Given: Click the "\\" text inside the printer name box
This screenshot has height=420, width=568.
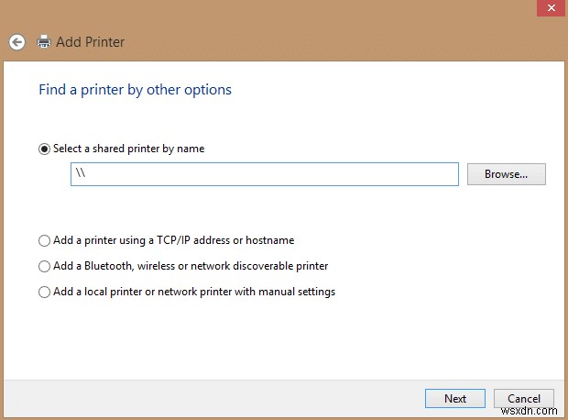Looking at the screenshot, I should (x=81, y=174).
